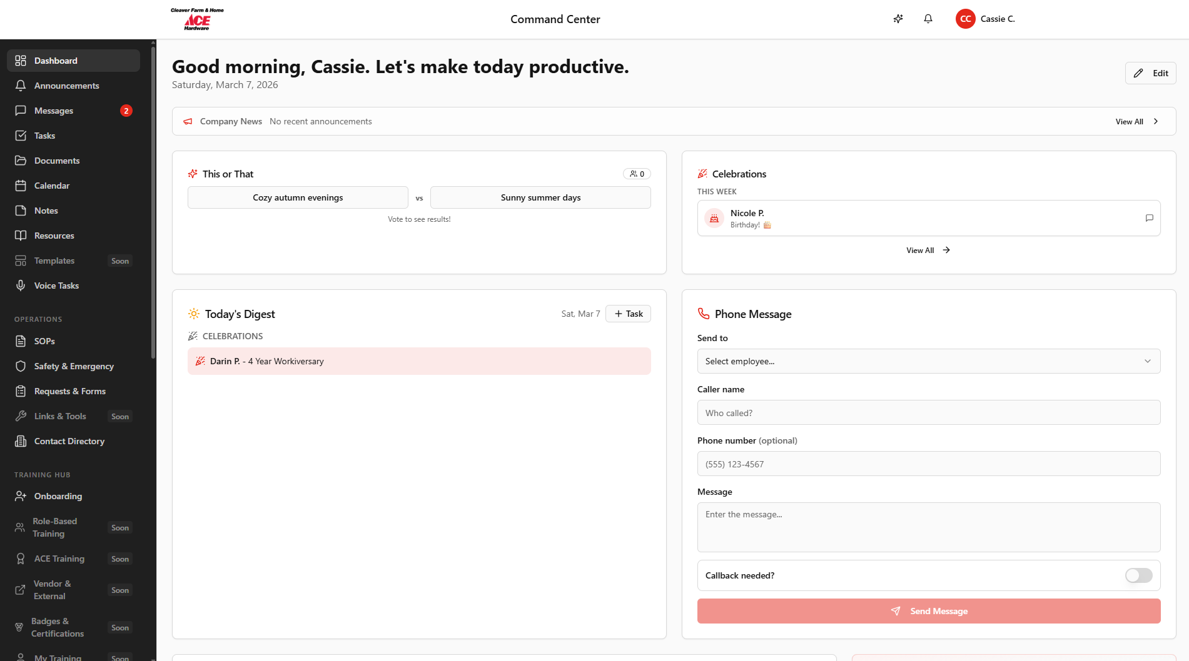Screen dimensions: 1189x661
Task: Open SOPs under Operations
Action: pos(74,341)
